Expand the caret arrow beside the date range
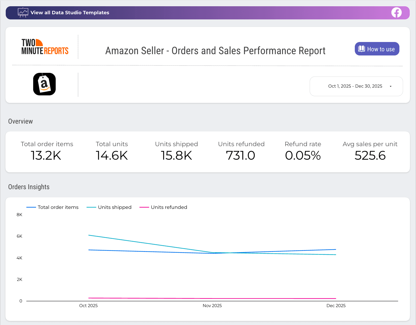 [x=391, y=86]
